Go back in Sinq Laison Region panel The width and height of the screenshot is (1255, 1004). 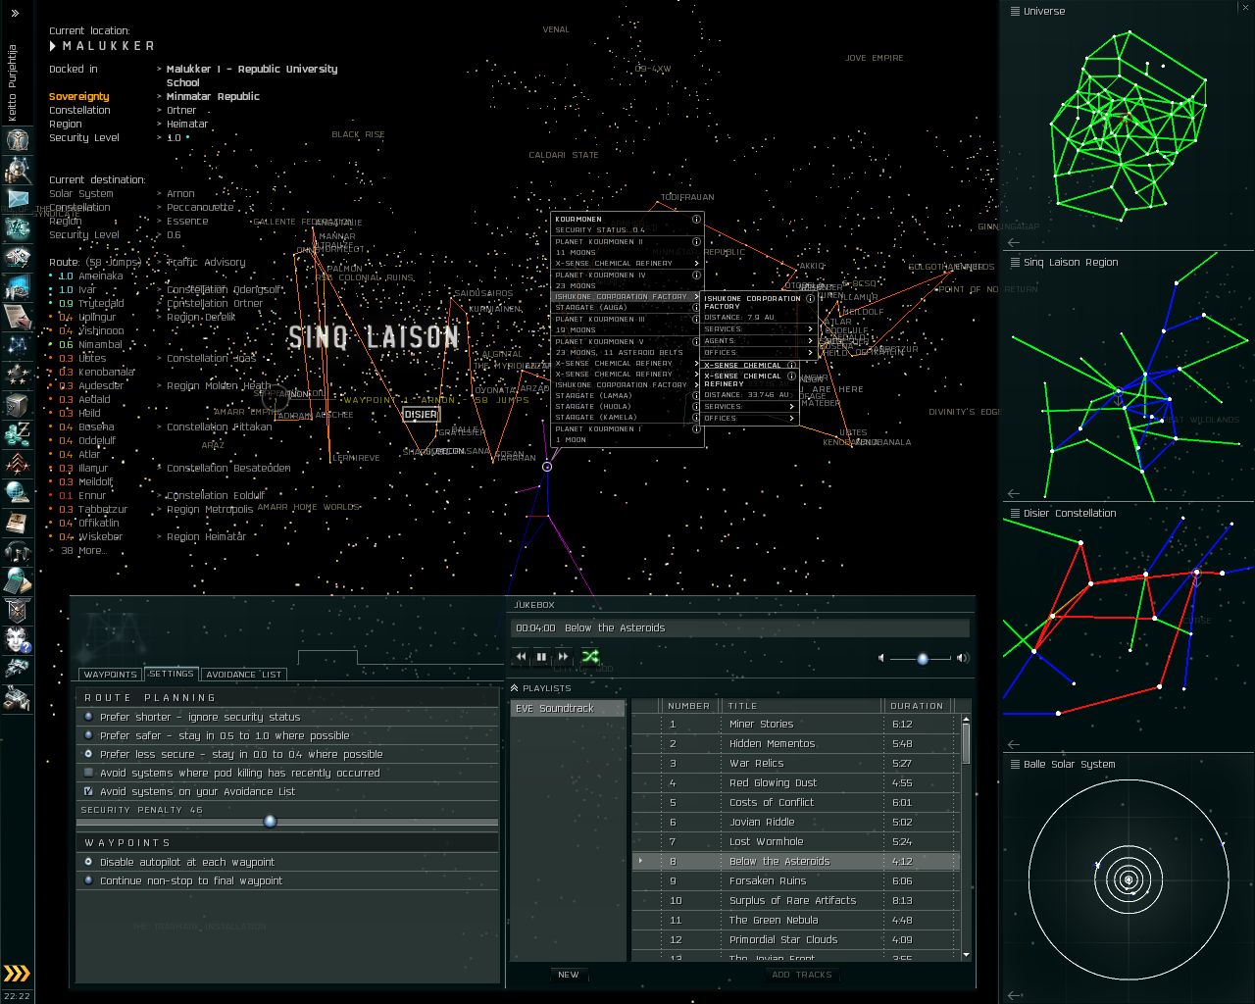(x=1014, y=493)
